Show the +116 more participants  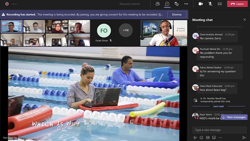126,30
